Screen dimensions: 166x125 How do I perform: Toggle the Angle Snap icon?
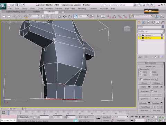114,16
